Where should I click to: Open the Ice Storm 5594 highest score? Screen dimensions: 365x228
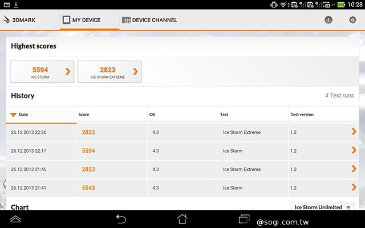42,72
